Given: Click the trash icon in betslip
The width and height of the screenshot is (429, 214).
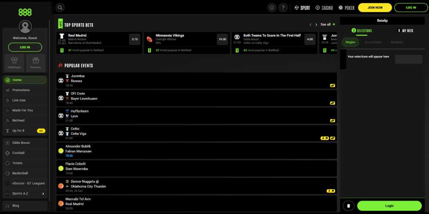Looking at the screenshot, I should 348,206.
